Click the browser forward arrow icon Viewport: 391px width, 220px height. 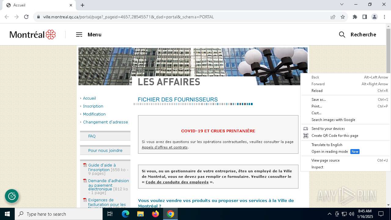pos(16,17)
